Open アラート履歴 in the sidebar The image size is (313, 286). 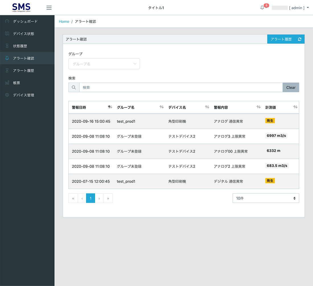click(x=27, y=70)
